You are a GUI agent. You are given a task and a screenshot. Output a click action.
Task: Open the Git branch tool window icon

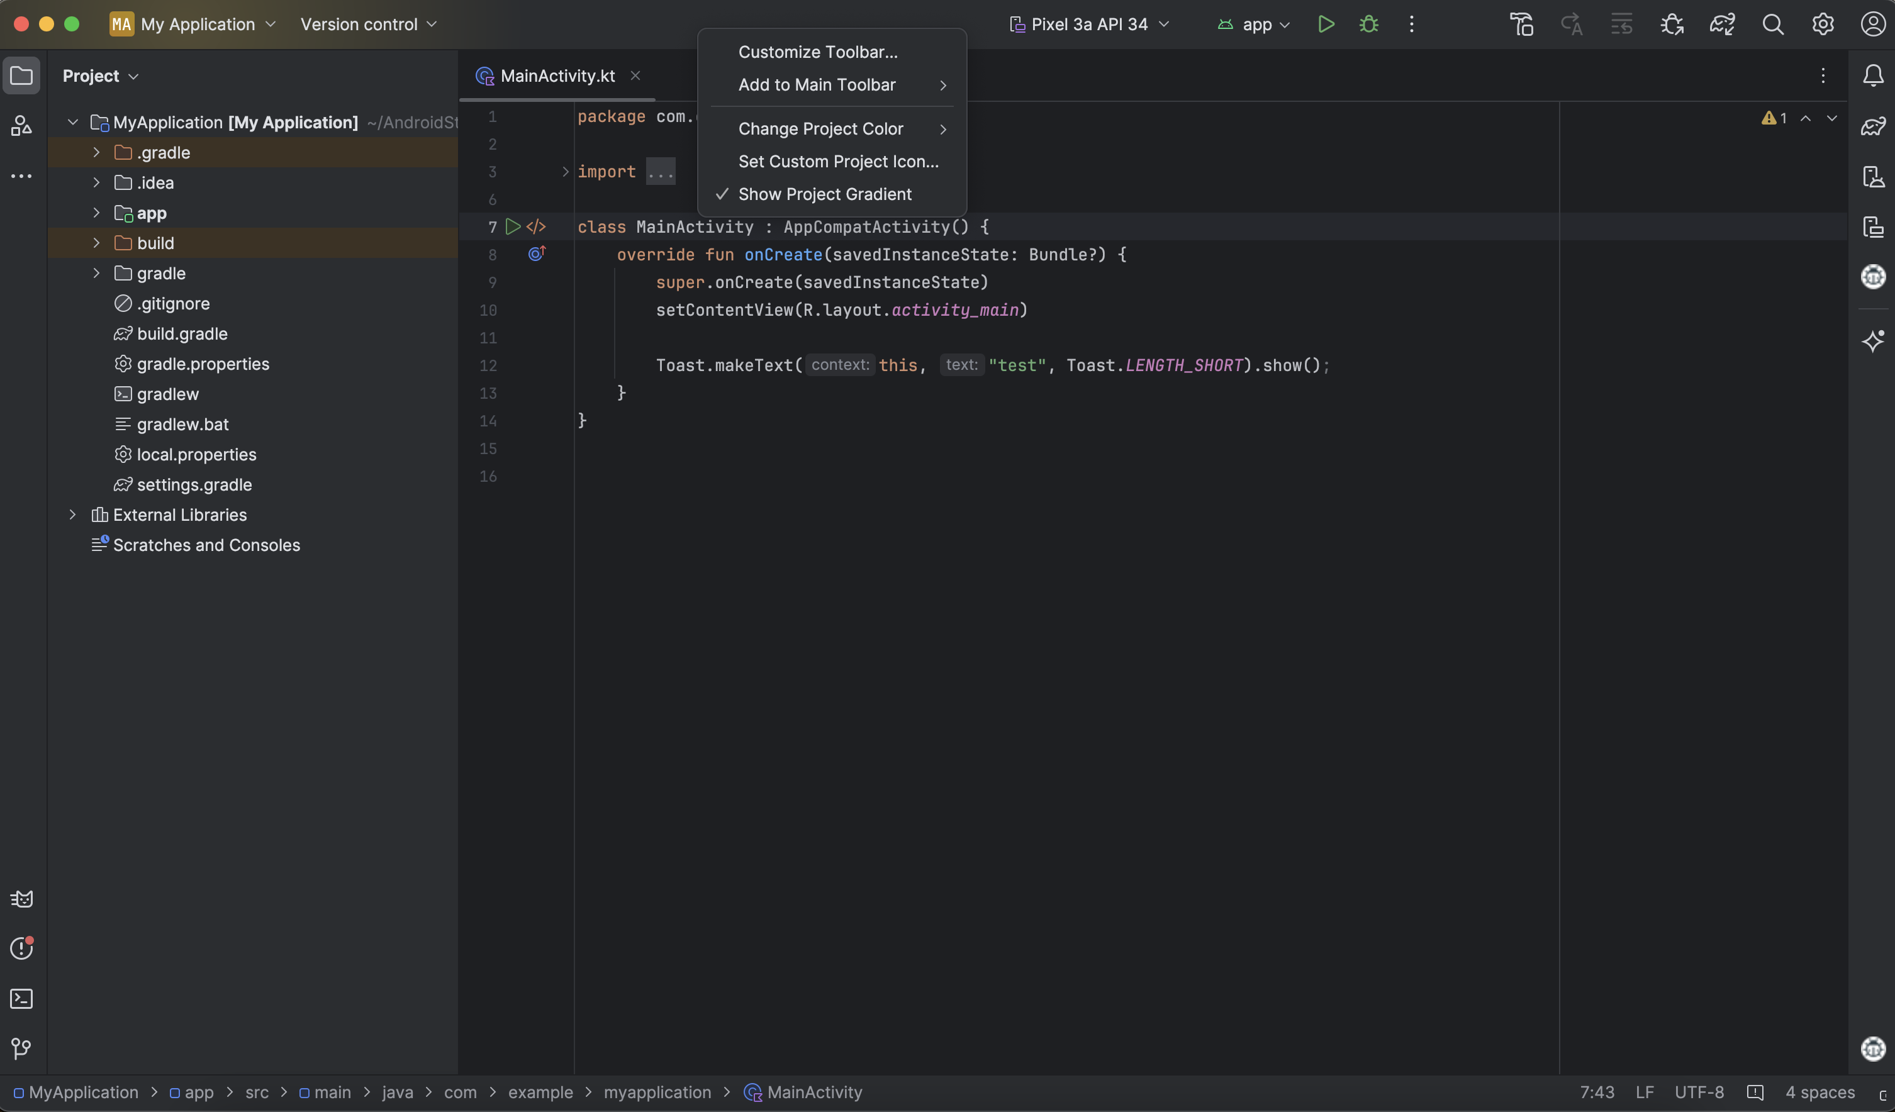click(x=21, y=1048)
